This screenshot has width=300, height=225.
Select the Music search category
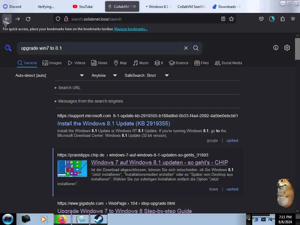tap(141, 63)
